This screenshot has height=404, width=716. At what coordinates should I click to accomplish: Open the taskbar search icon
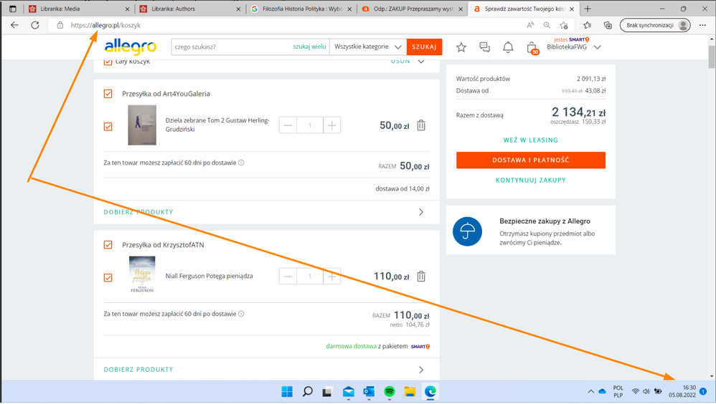pos(308,392)
